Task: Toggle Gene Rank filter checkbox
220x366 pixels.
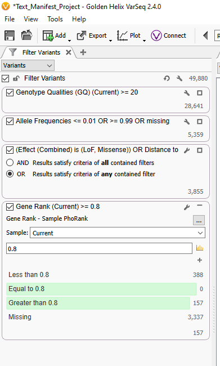Action: (10, 207)
